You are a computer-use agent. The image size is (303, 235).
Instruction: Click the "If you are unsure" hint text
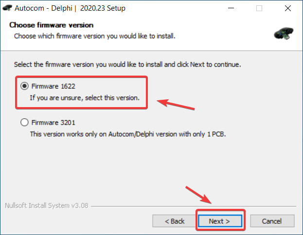click(x=85, y=97)
